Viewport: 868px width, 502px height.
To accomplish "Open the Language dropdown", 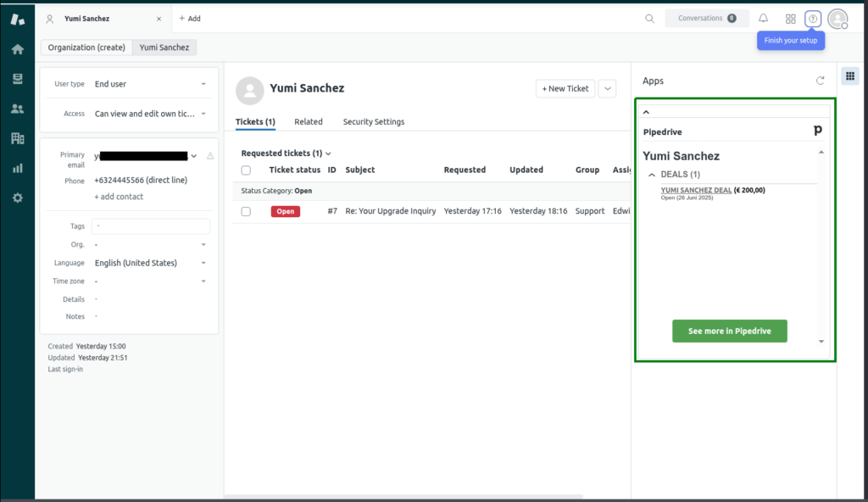I will (150, 263).
